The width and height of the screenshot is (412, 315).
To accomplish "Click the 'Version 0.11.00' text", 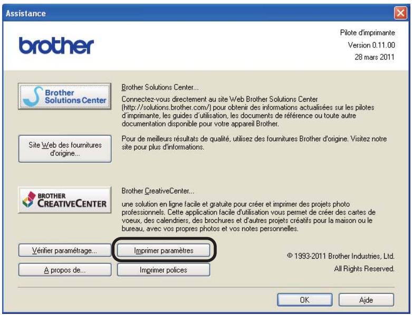I will coord(371,45).
